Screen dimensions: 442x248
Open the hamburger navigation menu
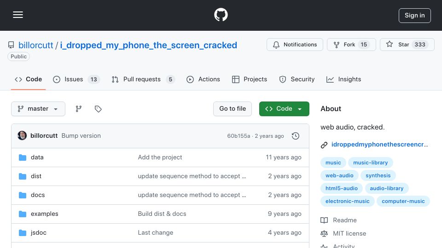[18, 15]
